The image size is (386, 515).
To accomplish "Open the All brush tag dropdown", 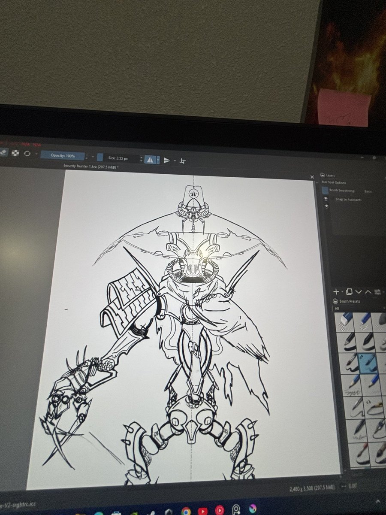I will point(360,308).
